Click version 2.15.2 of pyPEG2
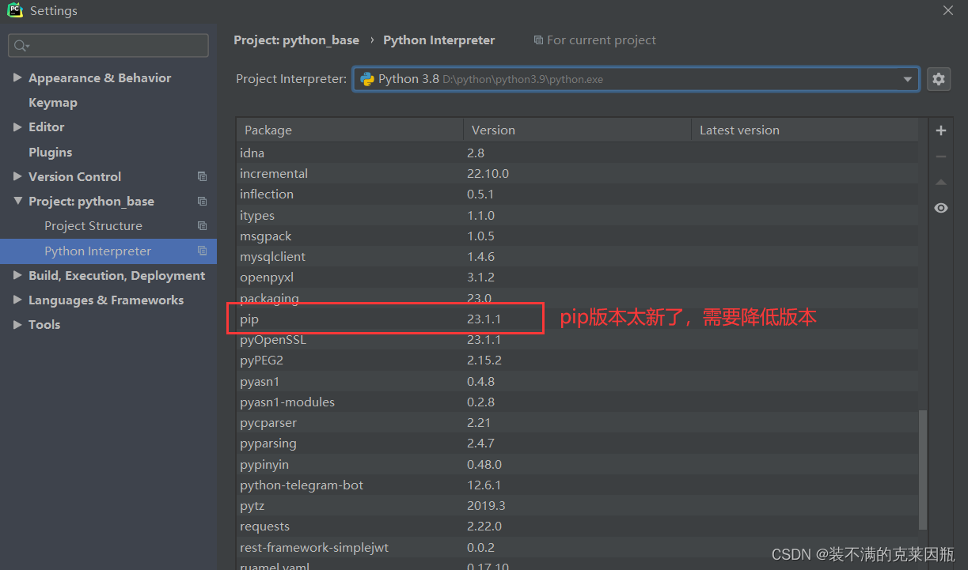Screen dimensions: 968x570 484,360
